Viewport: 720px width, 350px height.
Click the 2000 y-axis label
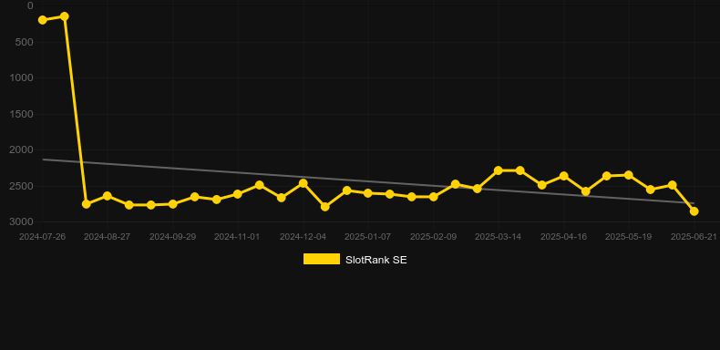coord(22,149)
